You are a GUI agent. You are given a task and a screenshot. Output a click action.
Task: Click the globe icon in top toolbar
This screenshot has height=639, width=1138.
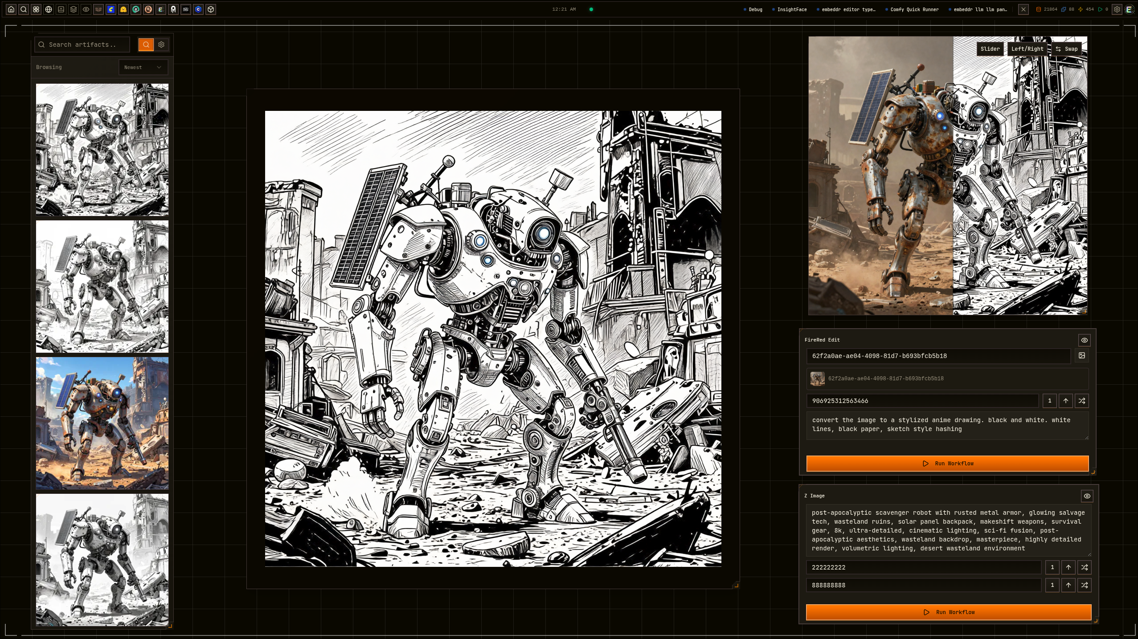(49, 9)
